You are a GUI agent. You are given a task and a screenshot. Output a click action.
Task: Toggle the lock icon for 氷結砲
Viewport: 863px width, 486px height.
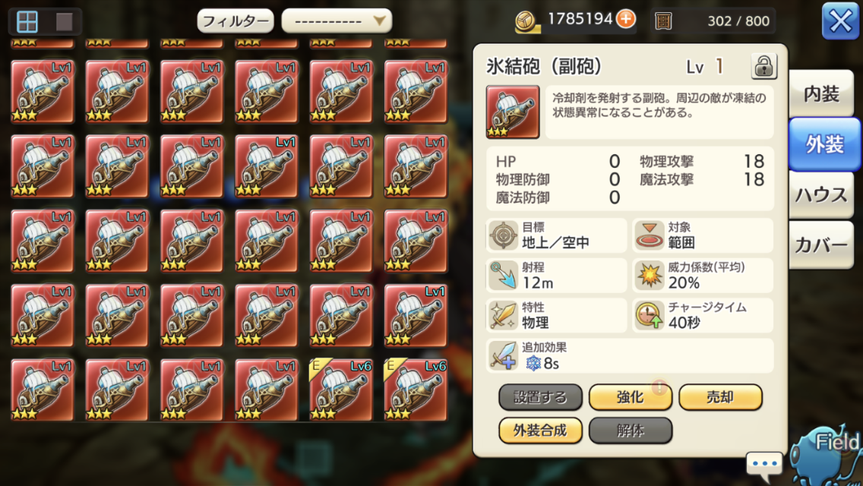pos(763,67)
